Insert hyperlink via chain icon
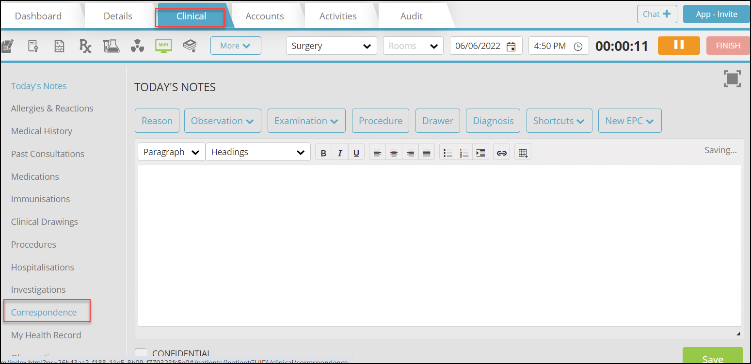The height and width of the screenshot is (364, 751). 502,153
